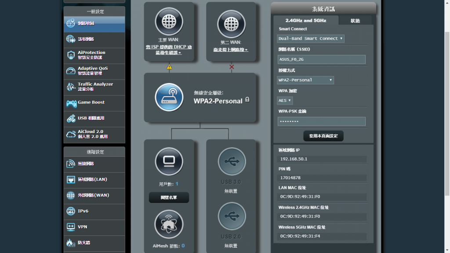Click the AiMesh node count 0
Viewport: 450px width, 253px height.
pyautogui.click(x=183, y=246)
